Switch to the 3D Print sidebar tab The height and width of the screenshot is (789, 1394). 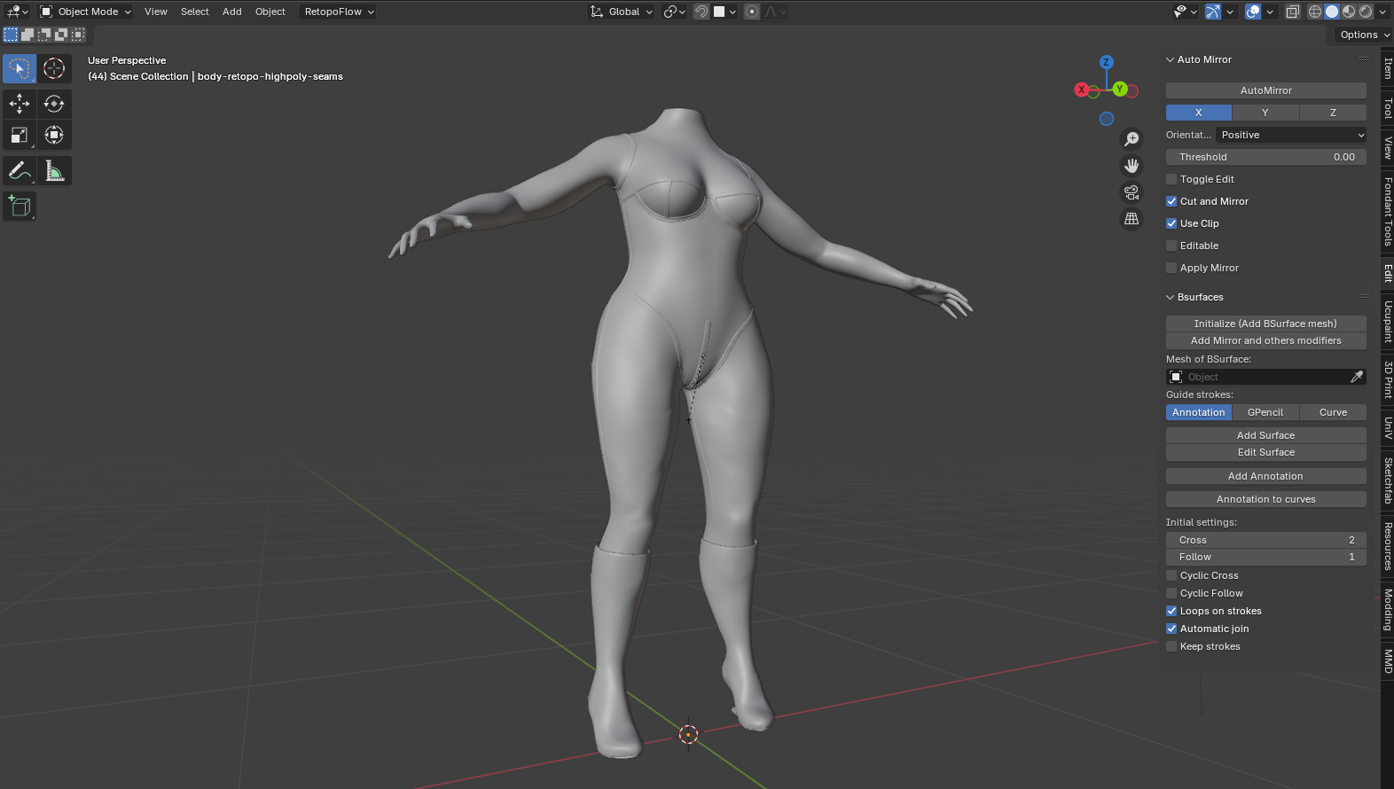[1388, 379]
